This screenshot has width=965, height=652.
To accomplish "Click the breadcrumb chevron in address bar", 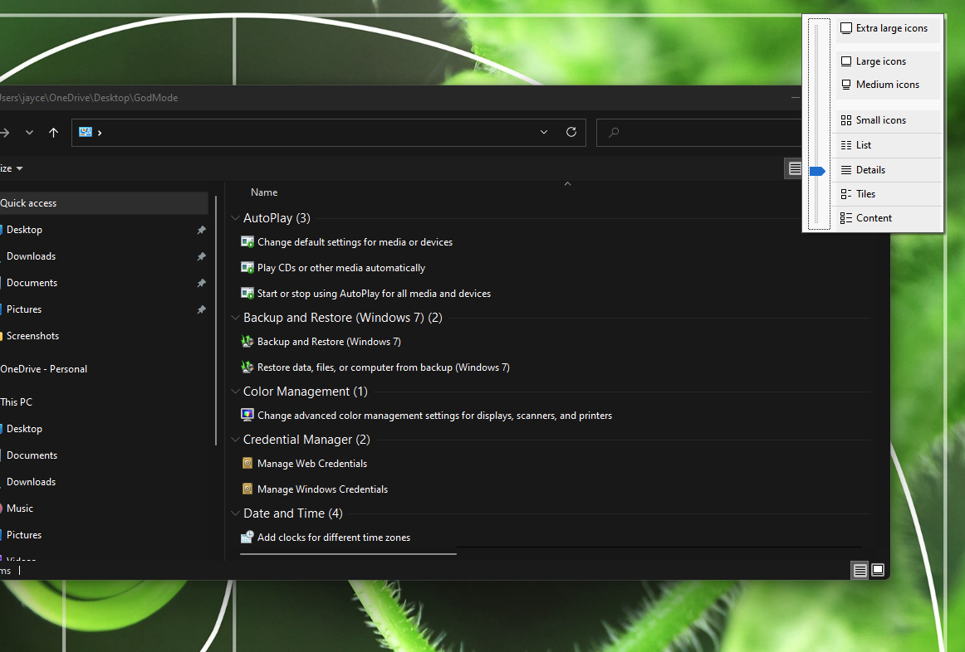I will [100, 133].
